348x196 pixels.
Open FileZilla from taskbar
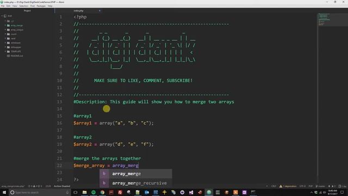pos(120,192)
